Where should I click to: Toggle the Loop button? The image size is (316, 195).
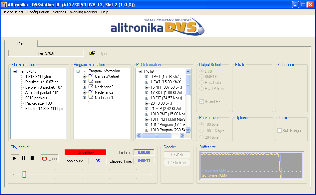pyautogui.click(x=49, y=159)
